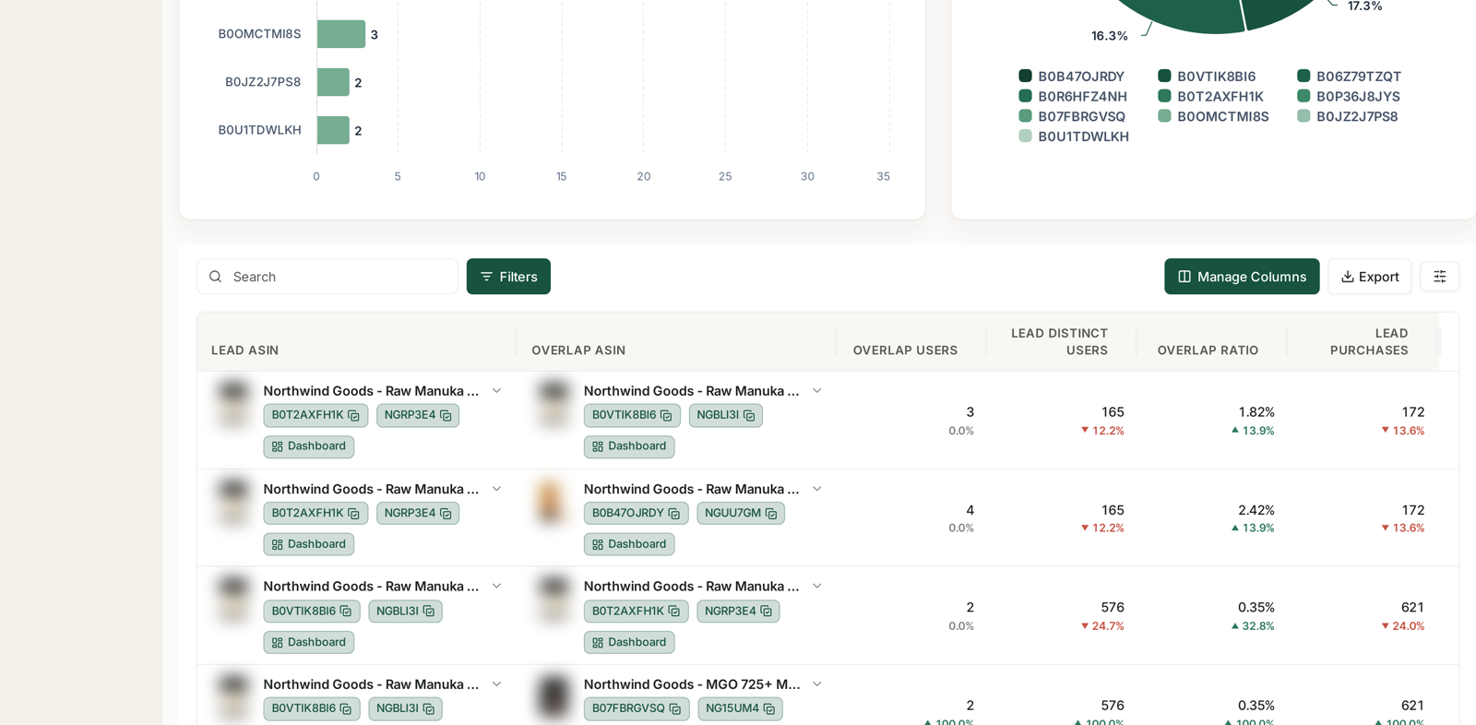Open Manage Columns
The width and height of the screenshot is (1476, 725).
tap(1242, 277)
